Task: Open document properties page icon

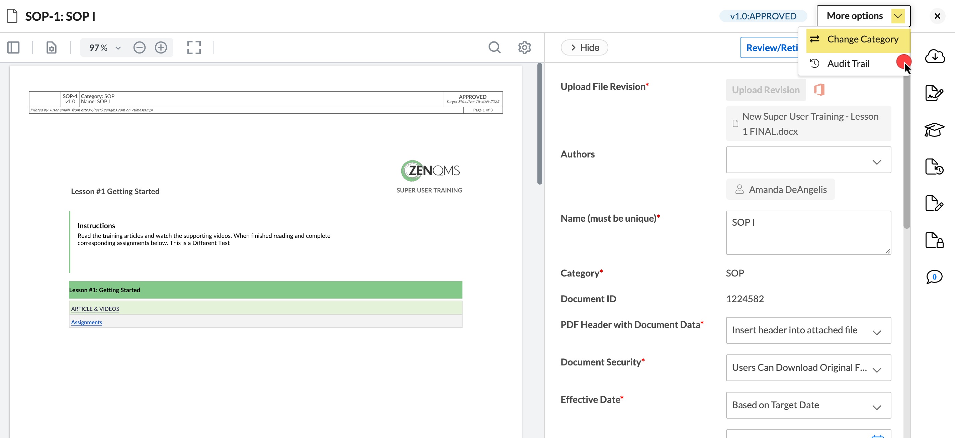Action: [x=52, y=47]
